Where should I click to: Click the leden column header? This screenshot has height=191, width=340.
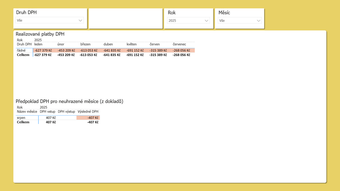coord(38,44)
